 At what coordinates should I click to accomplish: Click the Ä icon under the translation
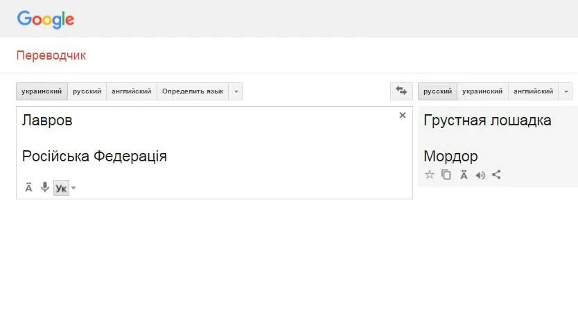[x=463, y=175]
